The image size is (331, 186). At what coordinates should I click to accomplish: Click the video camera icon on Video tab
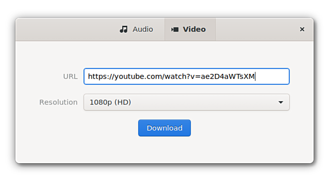click(x=175, y=29)
